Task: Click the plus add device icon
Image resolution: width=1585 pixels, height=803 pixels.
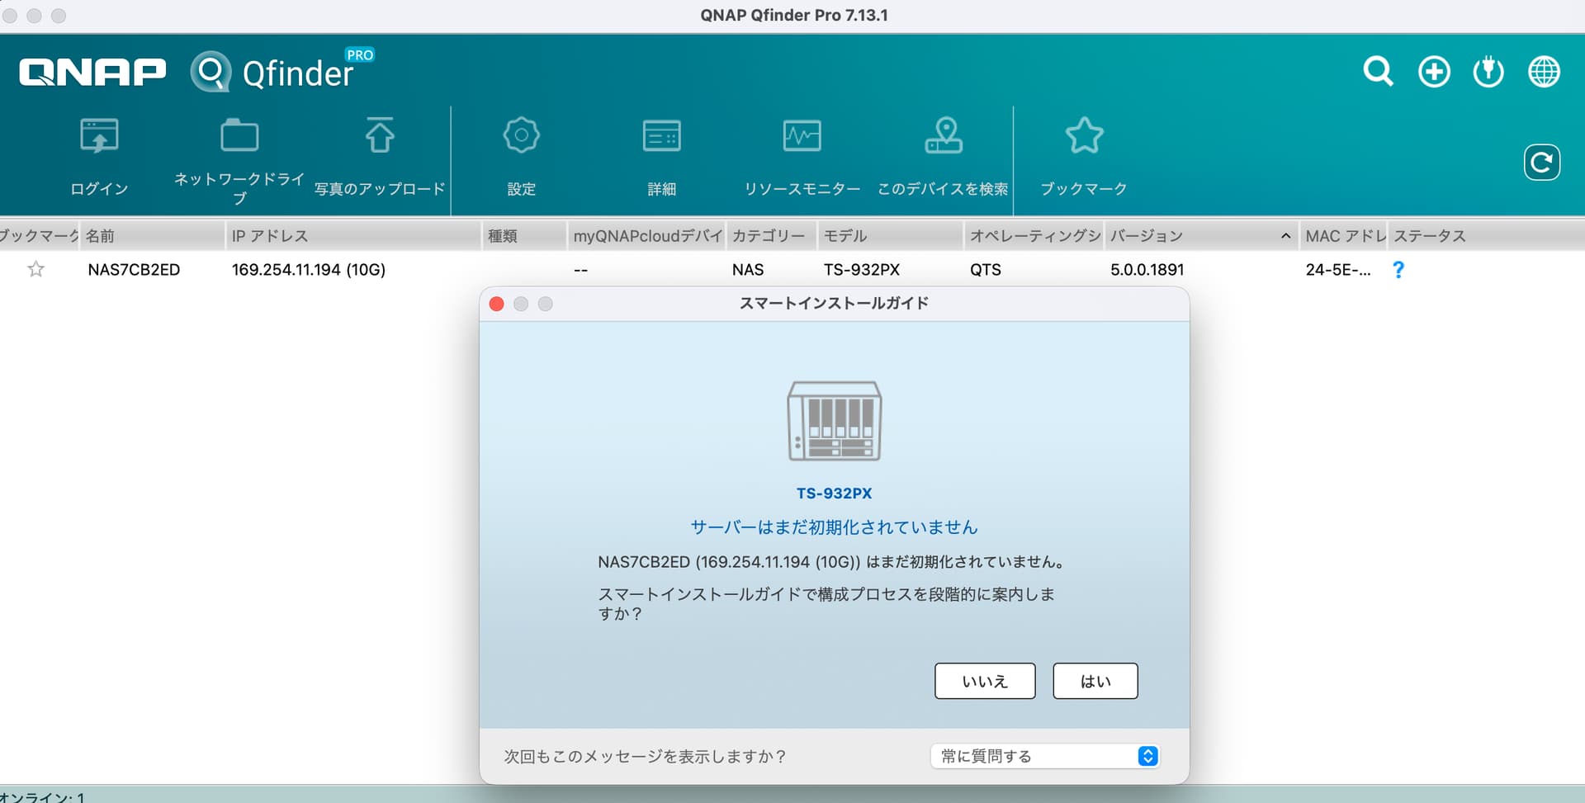Action: coord(1434,72)
